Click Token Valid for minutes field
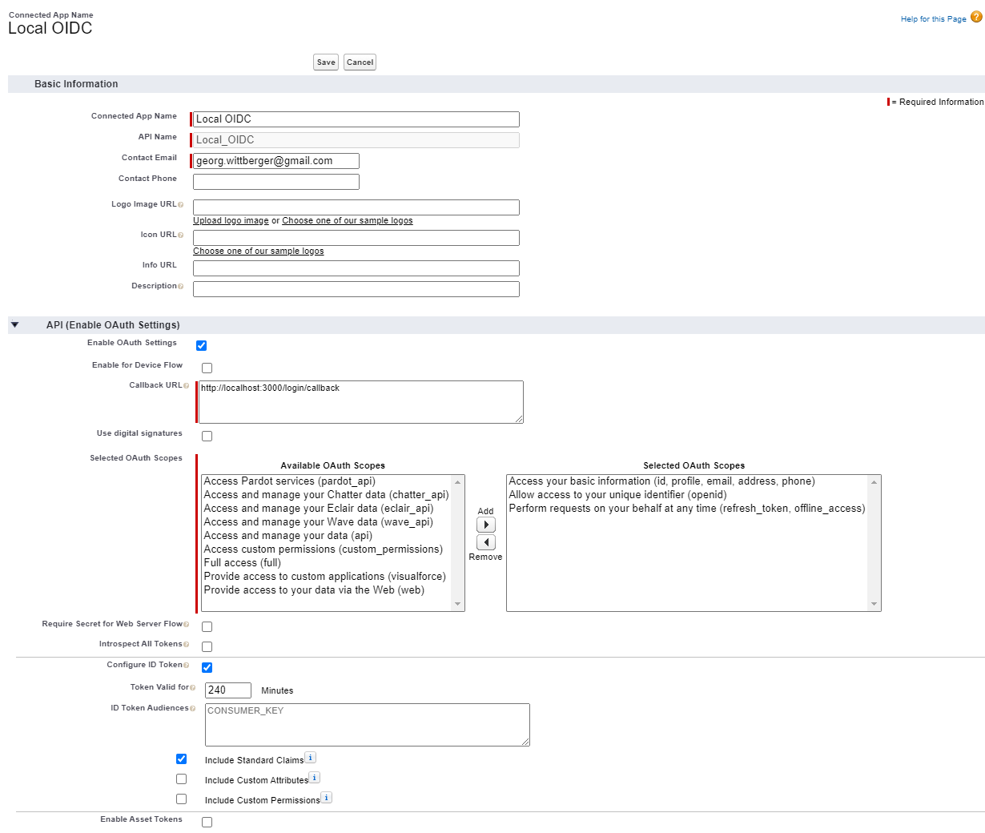 (228, 690)
